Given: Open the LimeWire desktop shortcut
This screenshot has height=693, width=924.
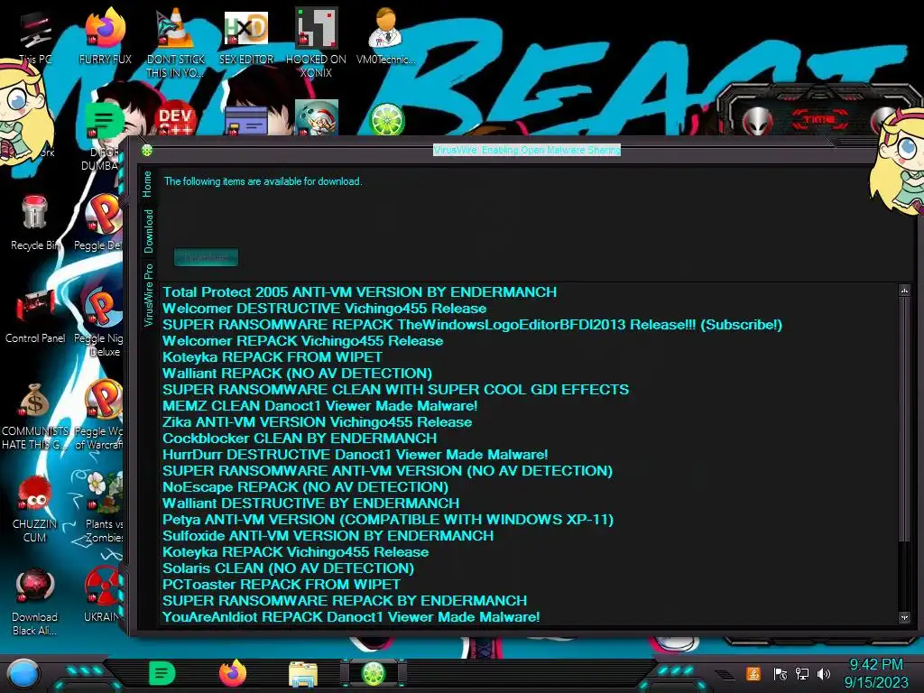Looking at the screenshot, I should click(386, 119).
